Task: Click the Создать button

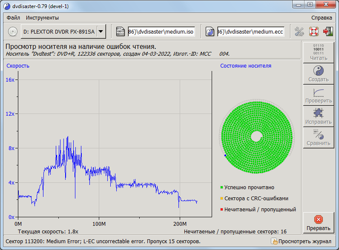Action: [x=319, y=74]
